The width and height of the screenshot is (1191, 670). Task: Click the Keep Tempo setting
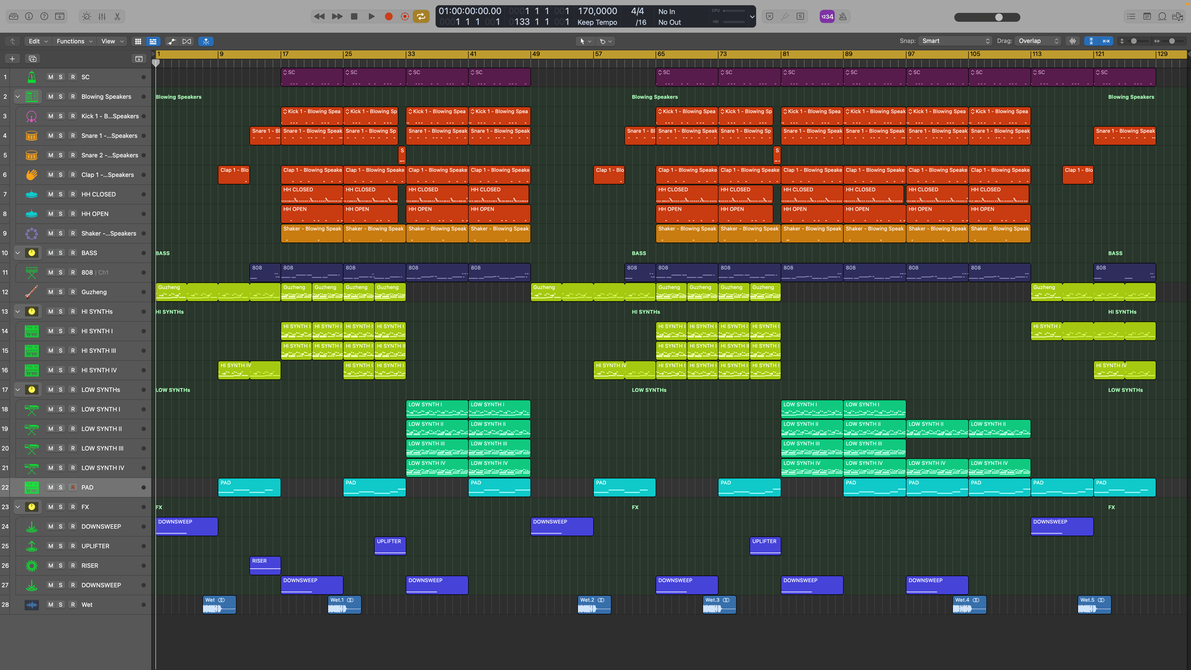(x=597, y=22)
